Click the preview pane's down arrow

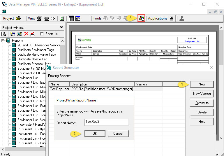click(221, 138)
